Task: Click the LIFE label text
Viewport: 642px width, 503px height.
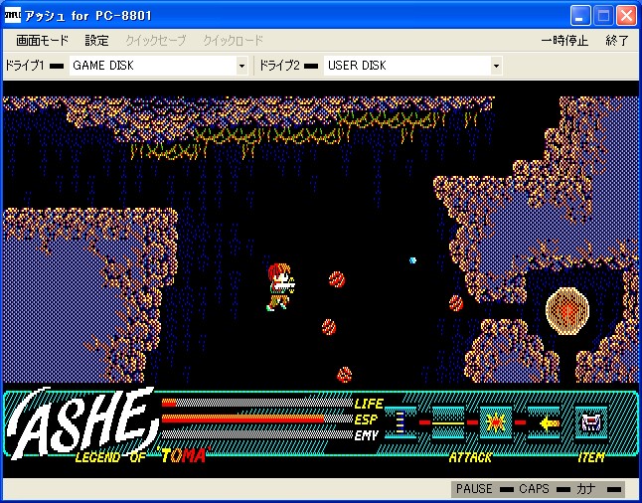Action: pos(369,404)
